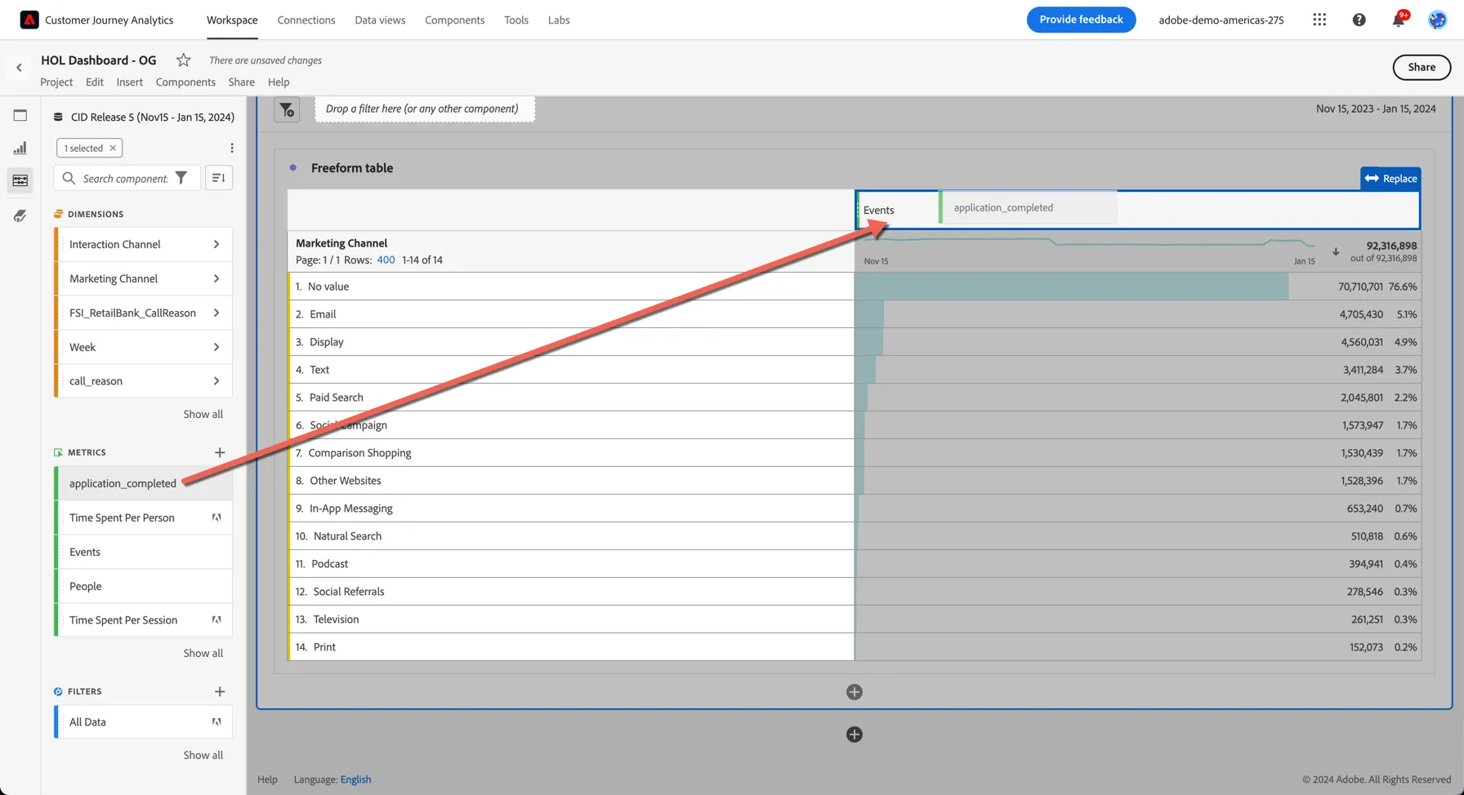Switch to the Workspace tab

click(232, 20)
